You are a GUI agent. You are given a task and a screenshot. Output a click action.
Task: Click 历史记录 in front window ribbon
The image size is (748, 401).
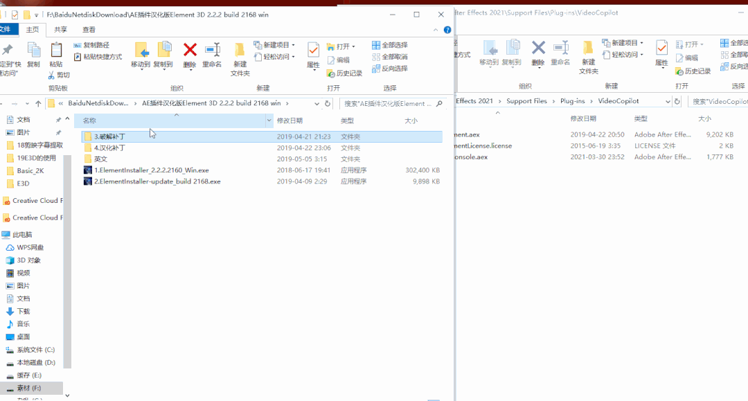pos(344,73)
